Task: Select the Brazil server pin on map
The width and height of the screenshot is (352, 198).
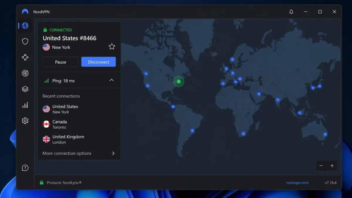Action: pyautogui.click(x=192, y=131)
